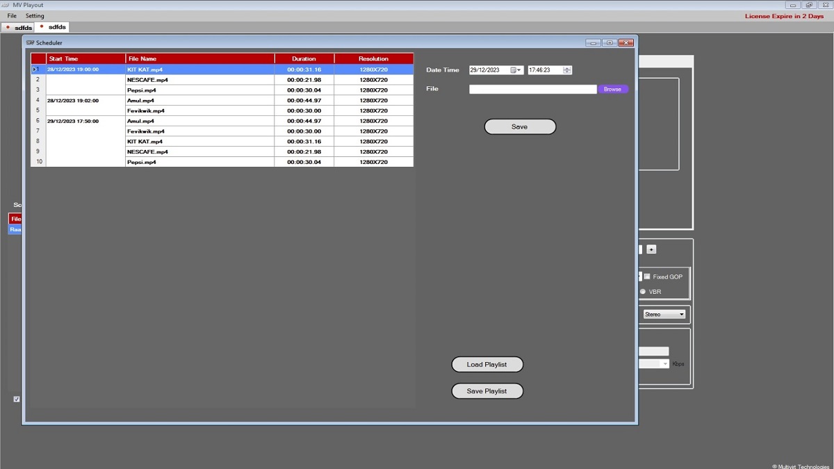Open the calendar dropdown of the date picker
The image size is (834, 469).
click(x=516, y=70)
